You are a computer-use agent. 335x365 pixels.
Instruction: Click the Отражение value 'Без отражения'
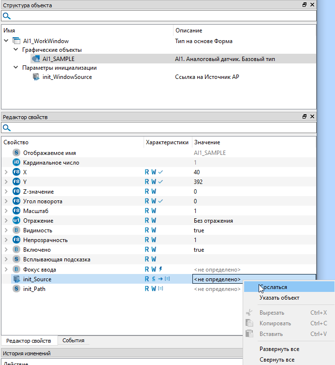coord(214,221)
